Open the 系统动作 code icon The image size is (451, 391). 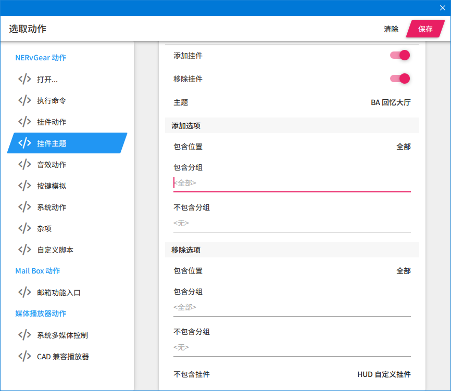tap(24, 207)
